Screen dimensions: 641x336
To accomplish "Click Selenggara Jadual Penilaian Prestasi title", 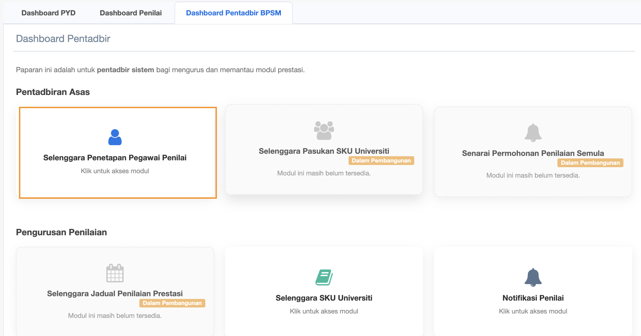I will 115,293.
